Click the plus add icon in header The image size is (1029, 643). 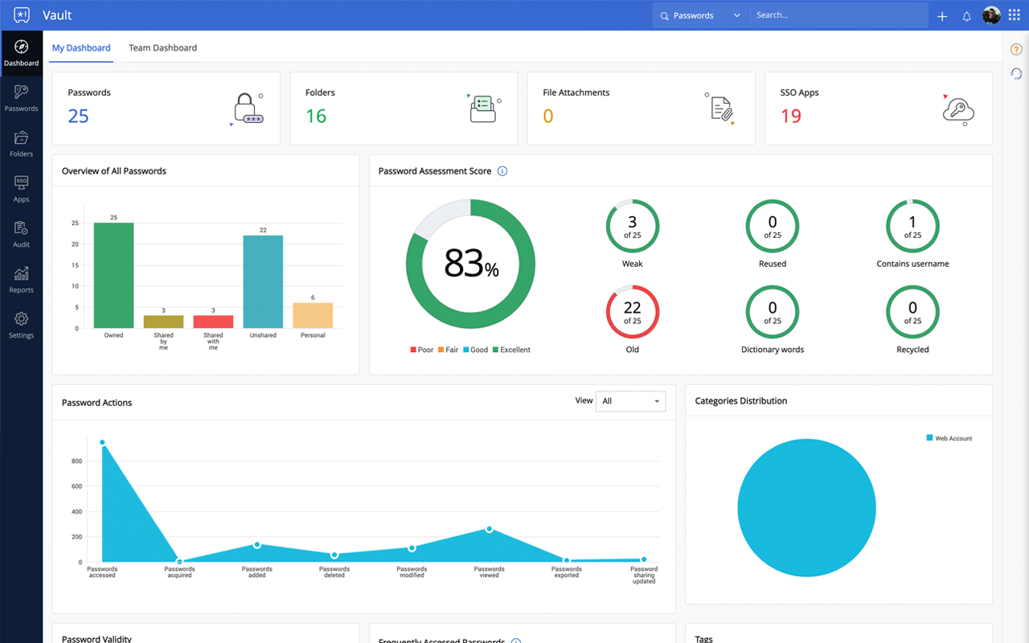pyautogui.click(x=942, y=16)
